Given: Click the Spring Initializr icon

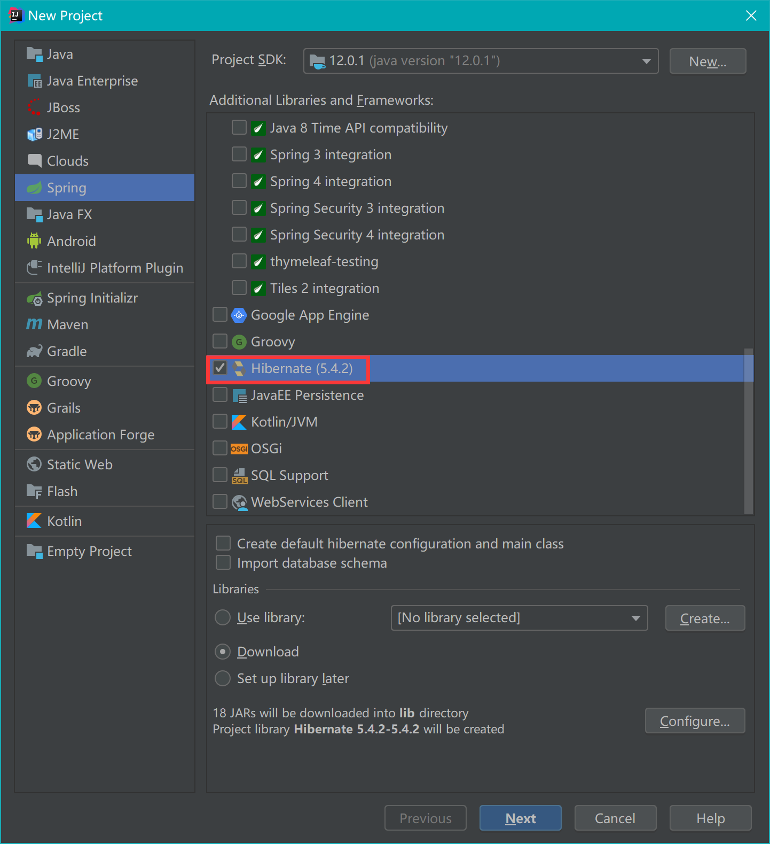Looking at the screenshot, I should tap(34, 298).
